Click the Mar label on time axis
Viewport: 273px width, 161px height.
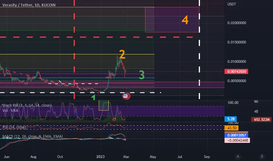[x=126, y=157]
